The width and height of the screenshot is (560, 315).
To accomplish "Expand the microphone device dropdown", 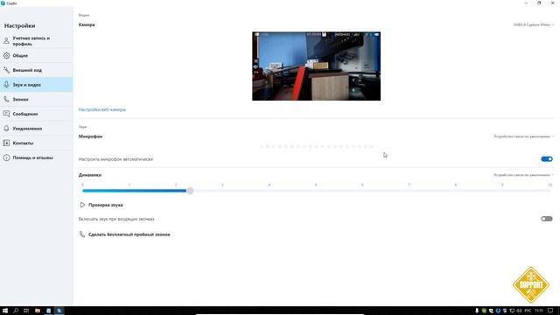I will tap(523, 136).
